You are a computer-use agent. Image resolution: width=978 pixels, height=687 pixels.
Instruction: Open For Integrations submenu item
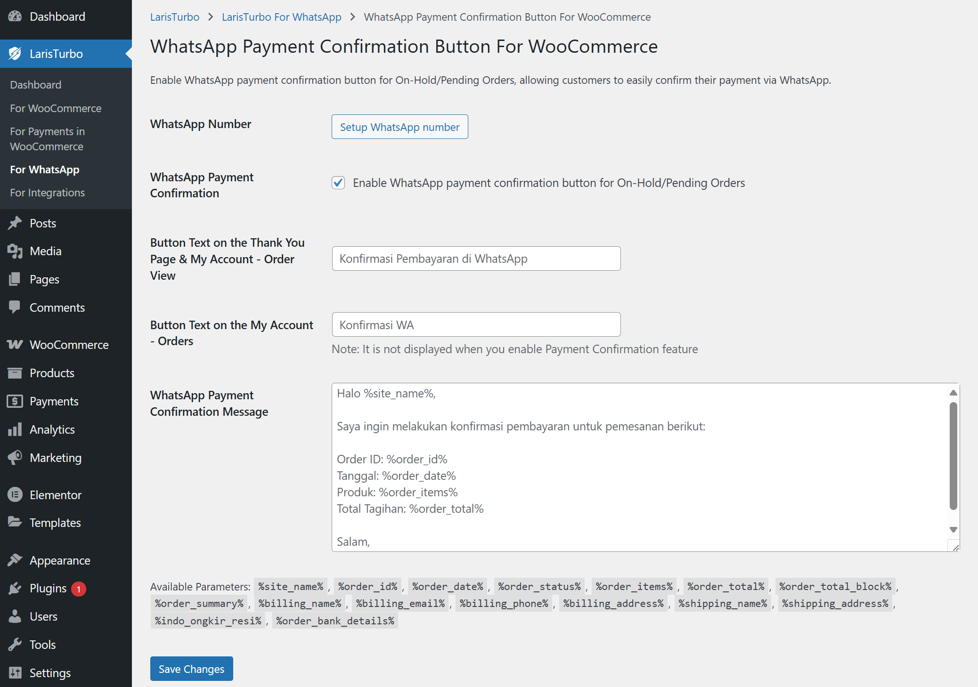point(47,193)
